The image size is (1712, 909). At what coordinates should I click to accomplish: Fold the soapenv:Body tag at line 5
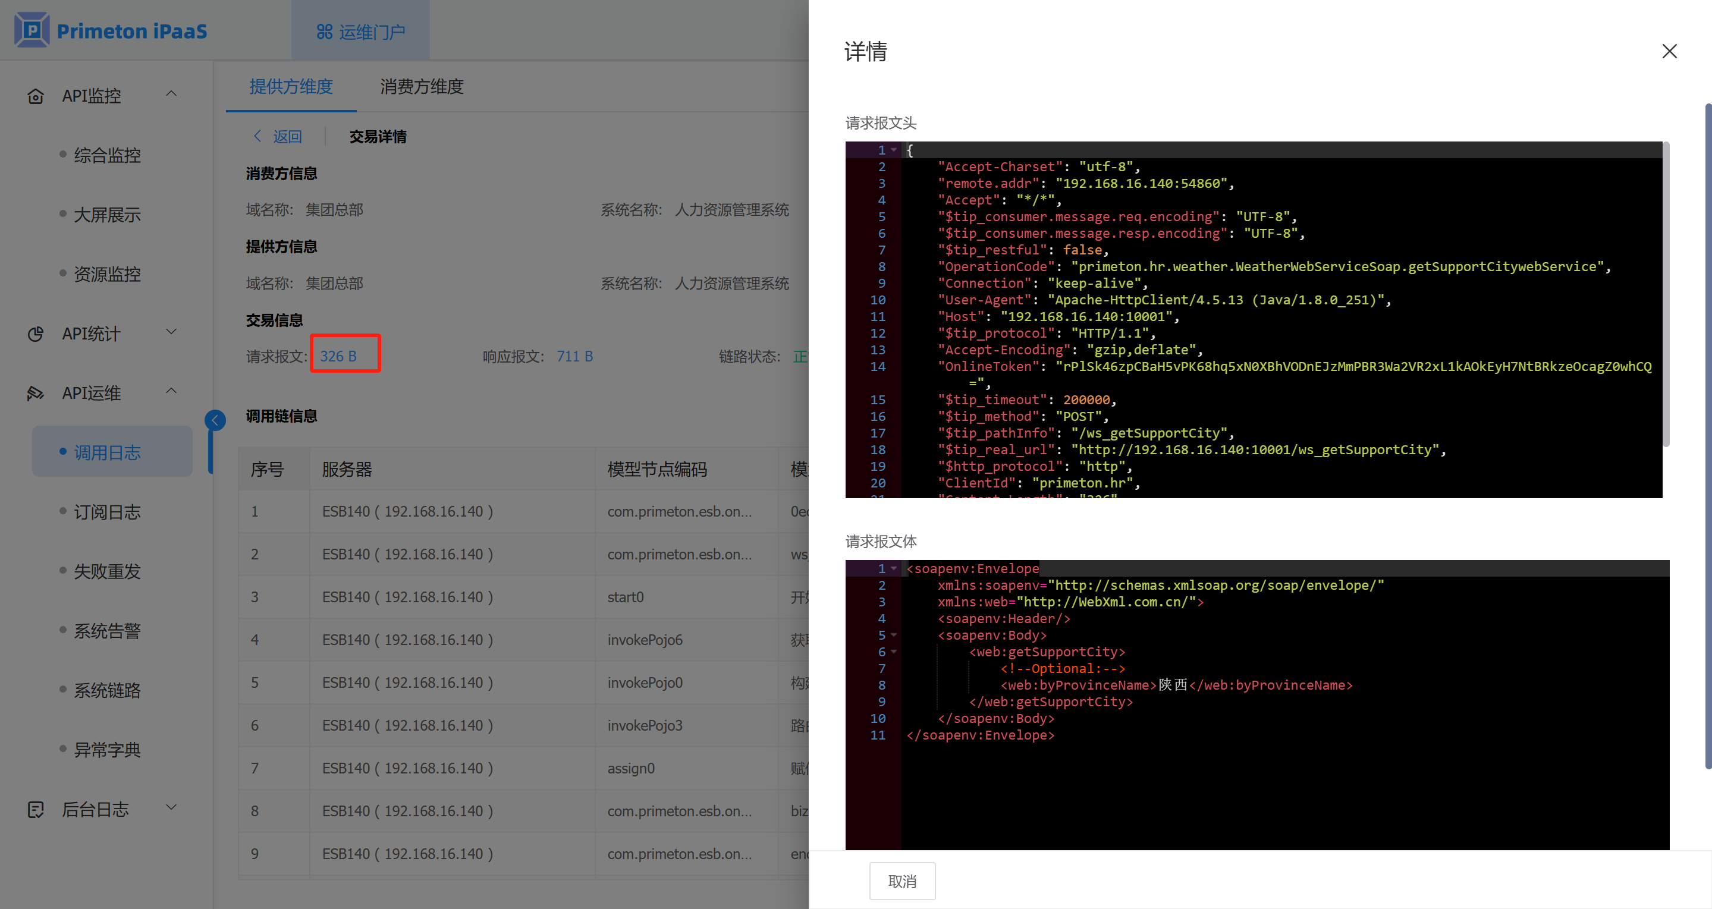click(894, 636)
